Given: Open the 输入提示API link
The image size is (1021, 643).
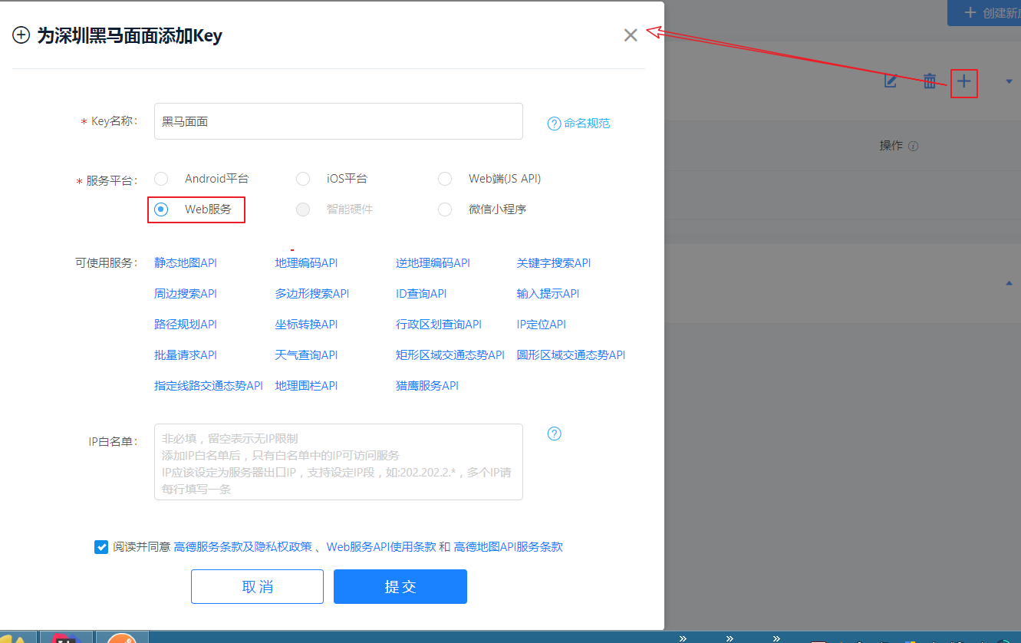Looking at the screenshot, I should click(x=548, y=294).
